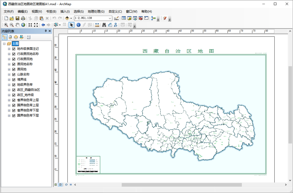Open the map scale dropdown
The width and height of the screenshot is (293, 193).
click(x=110, y=18)
